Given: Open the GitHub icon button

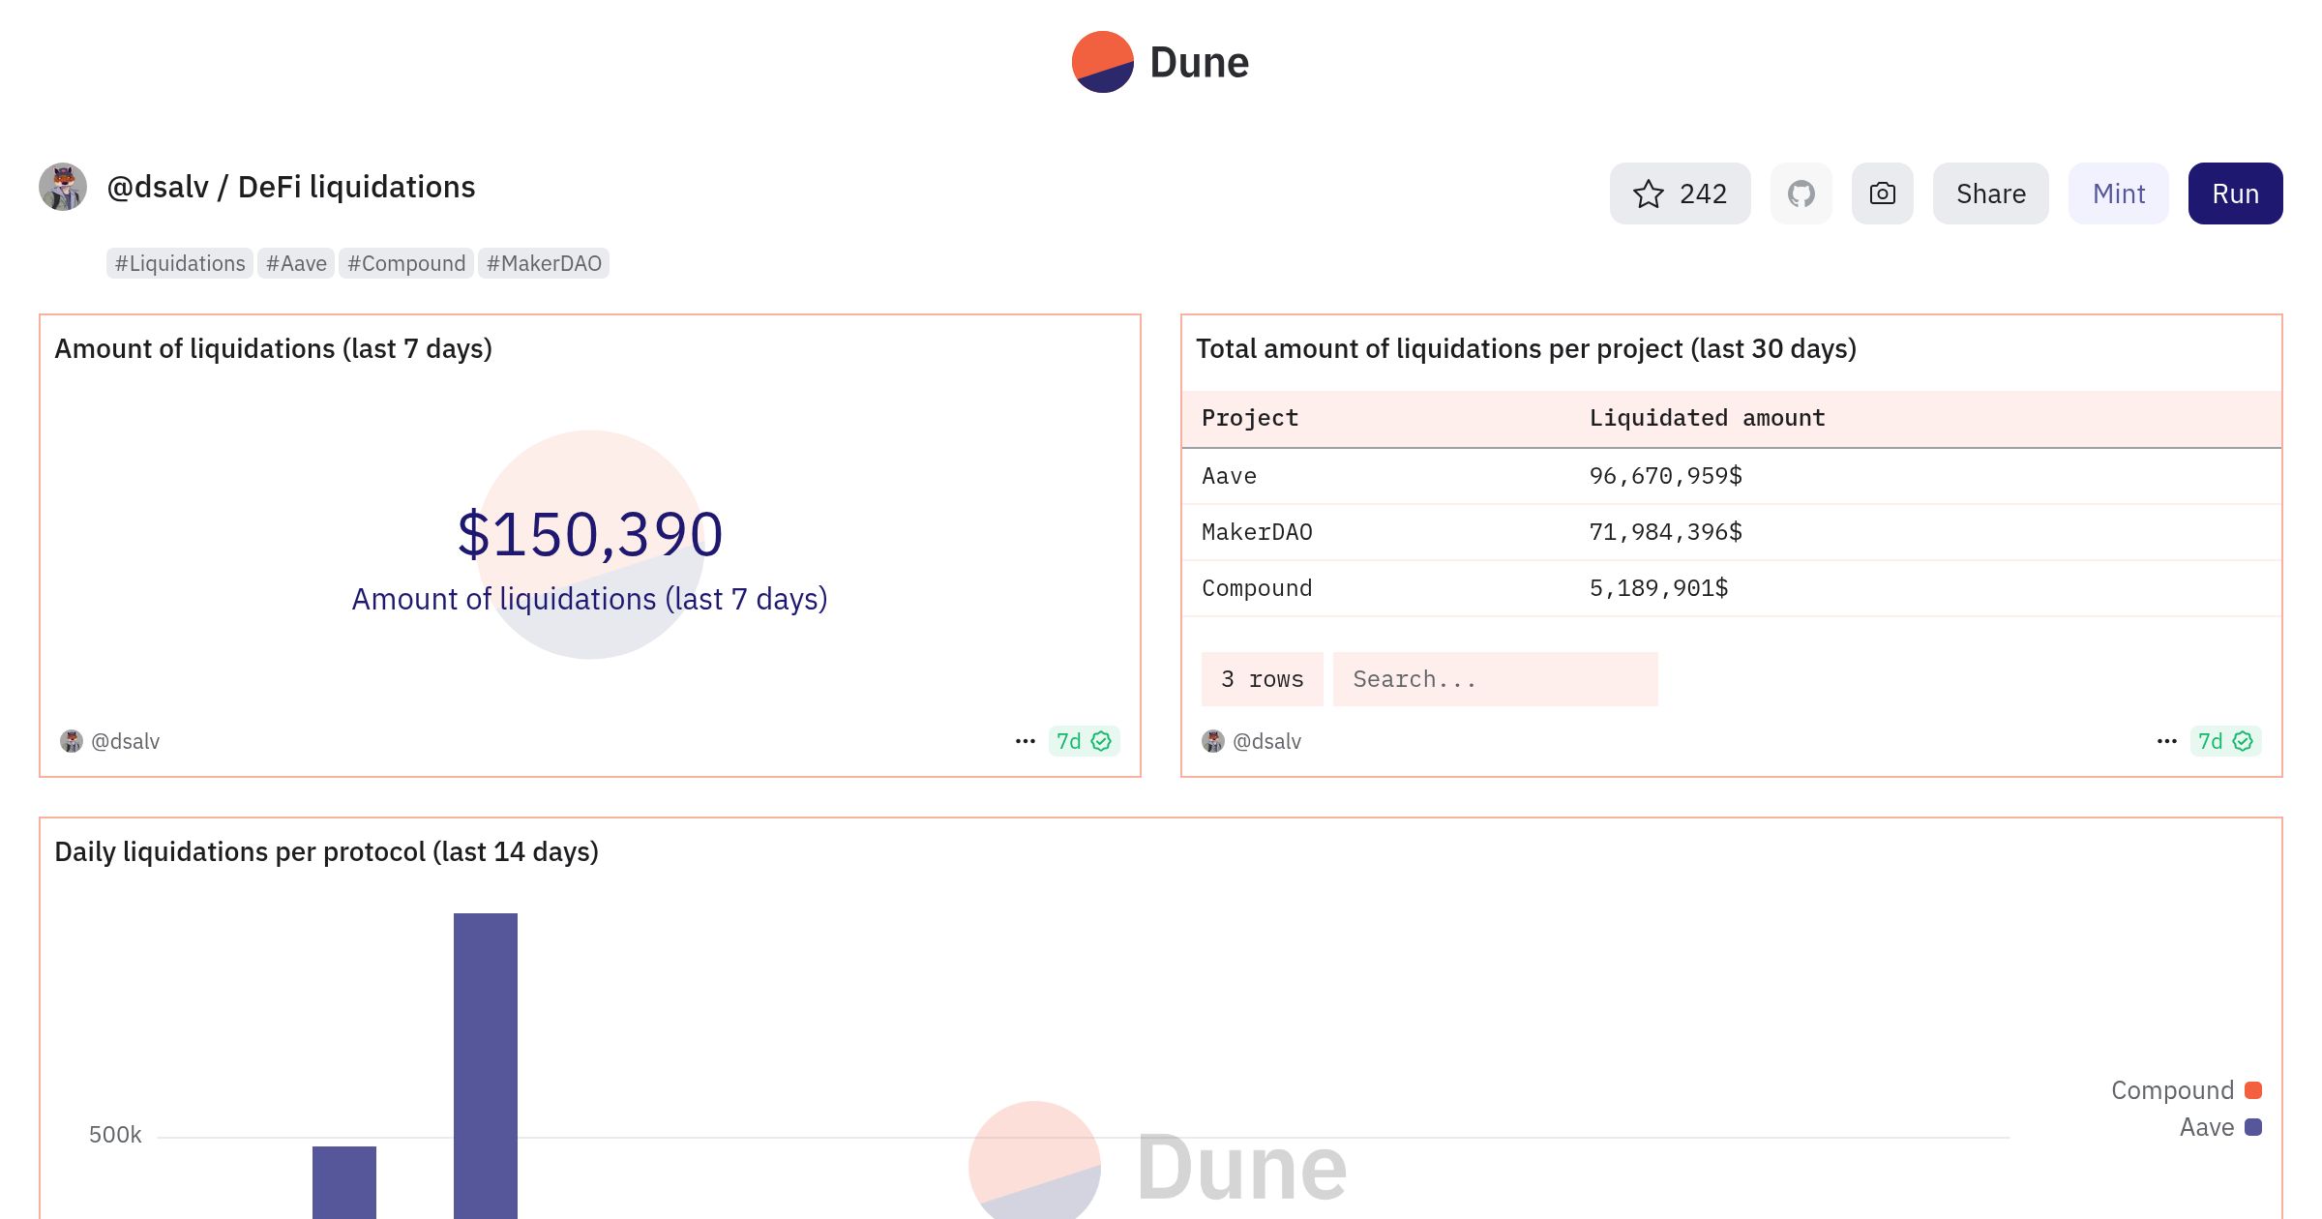Looking at the screenshot, I should tap(1801, 193).
